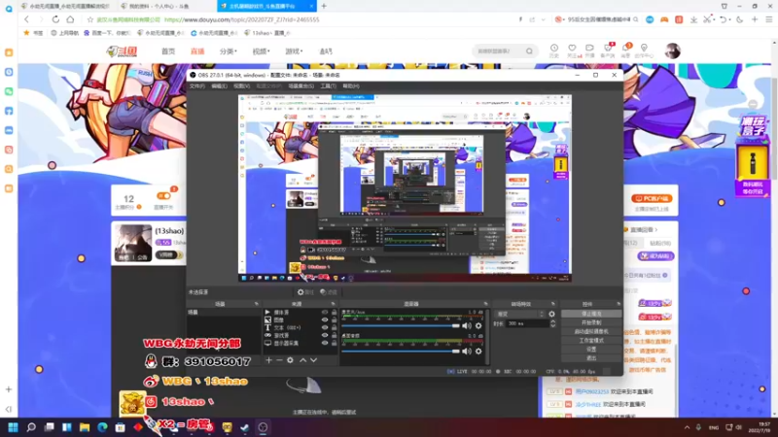The width and height of the screenshot is (778, 437).
Task: Bookmark the page with star icon
Action: pyautogui.click(x=89, y=19)
